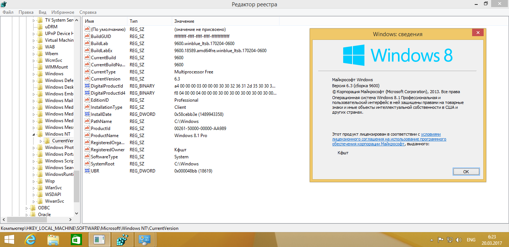Screen dimensions: 509x247
Task: Click the WIMMount folder icon
Action: tap(40, 67)
